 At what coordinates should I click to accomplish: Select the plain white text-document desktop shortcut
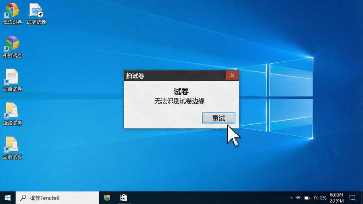click(12, 80)
